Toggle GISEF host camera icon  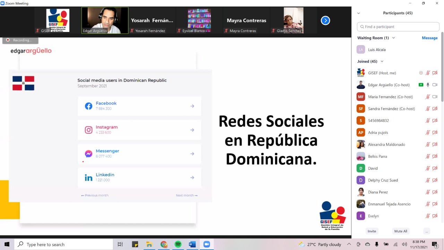[x=435, y=73]
